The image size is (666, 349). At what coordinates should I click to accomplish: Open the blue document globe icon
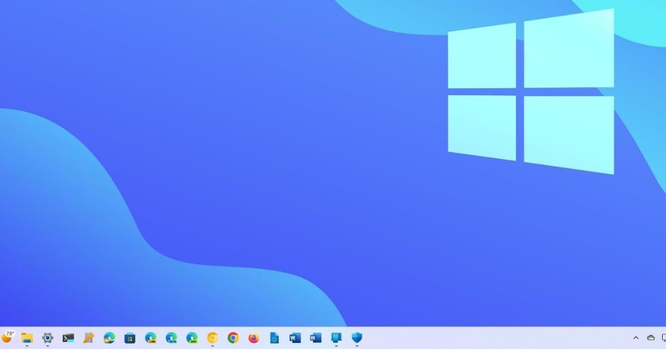(274, 338)
